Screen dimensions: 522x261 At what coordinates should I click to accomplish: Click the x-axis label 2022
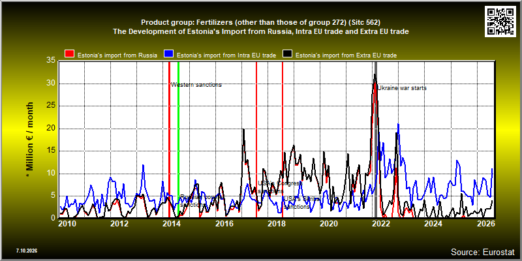(380, 223)
